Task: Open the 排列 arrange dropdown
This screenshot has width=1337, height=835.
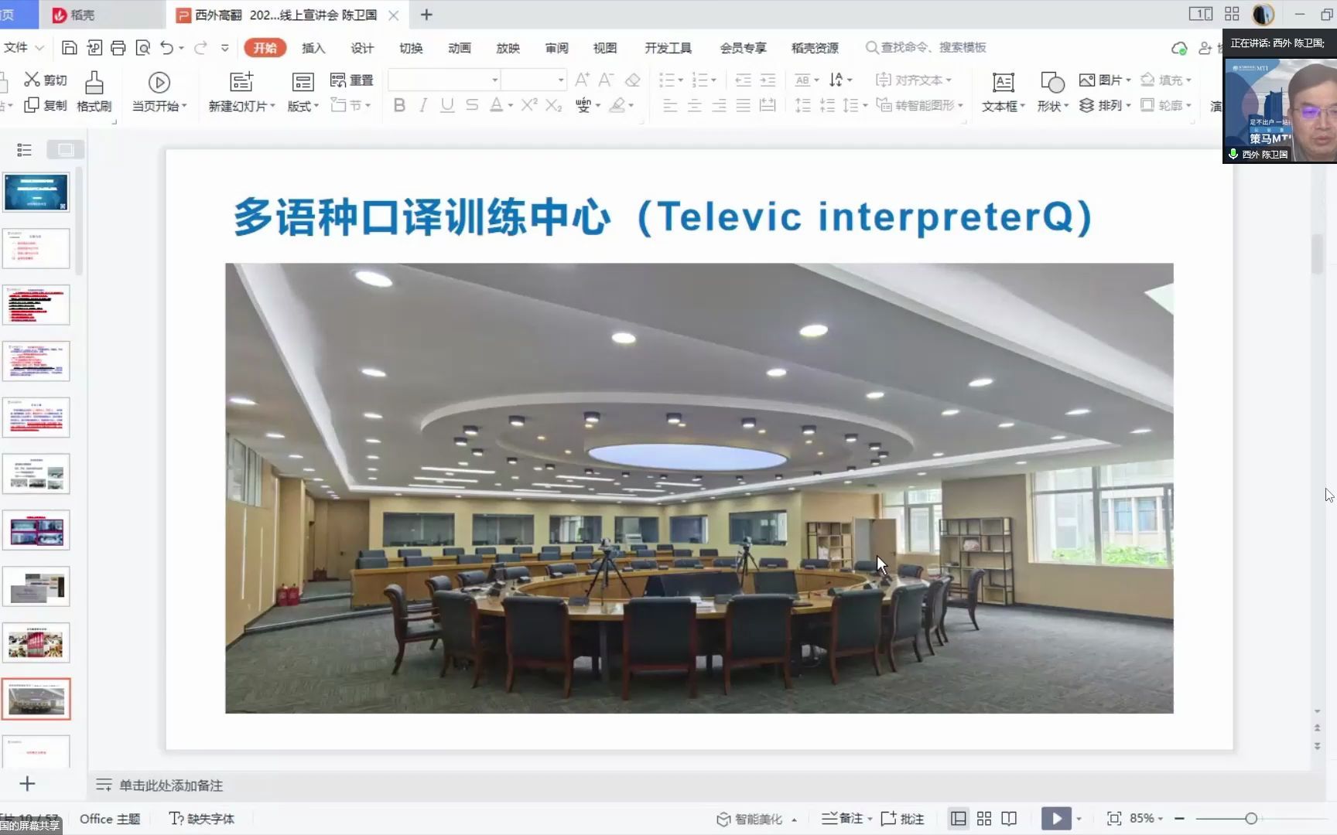Action: [1105, 105]
